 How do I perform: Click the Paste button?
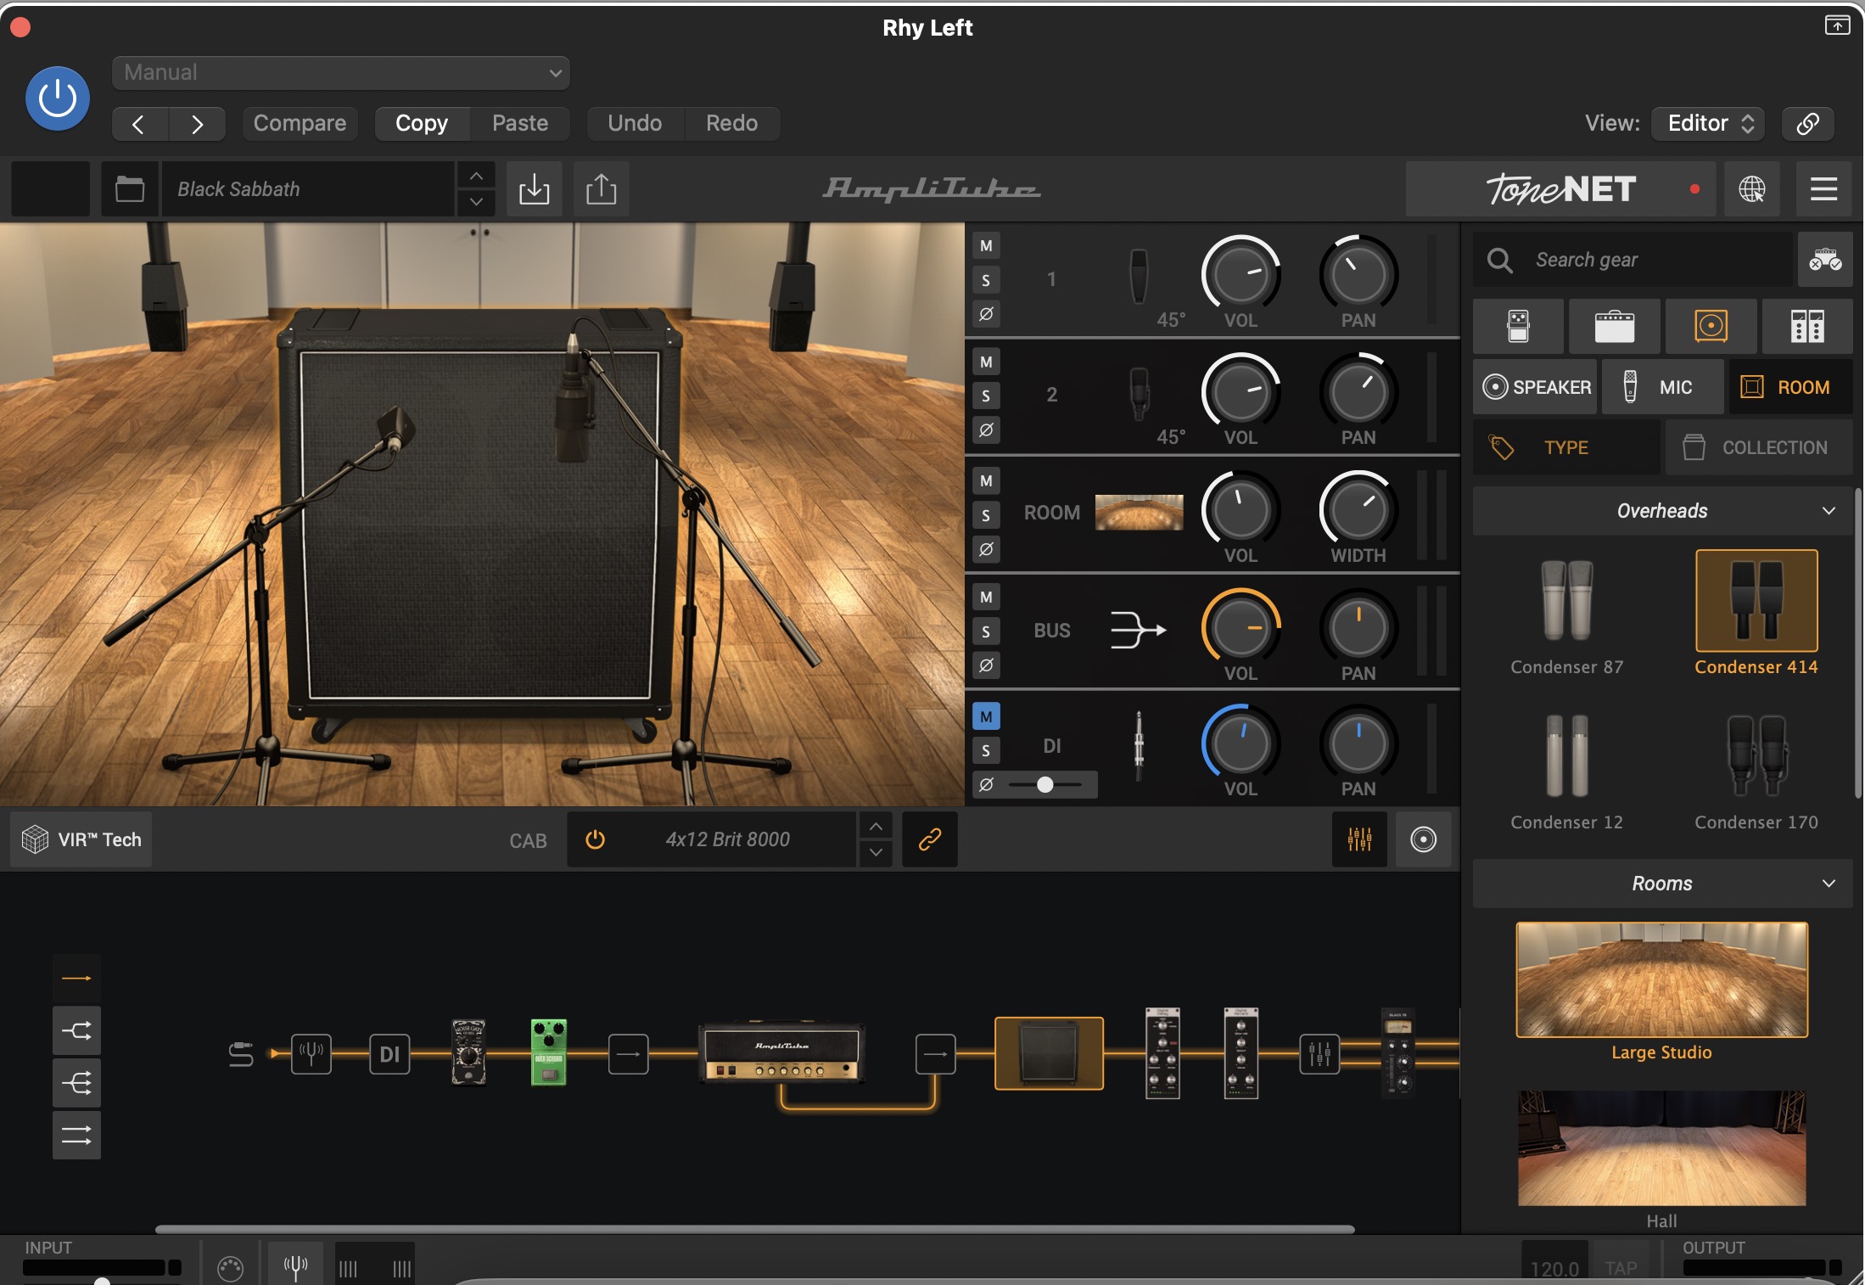click(520, 124)
